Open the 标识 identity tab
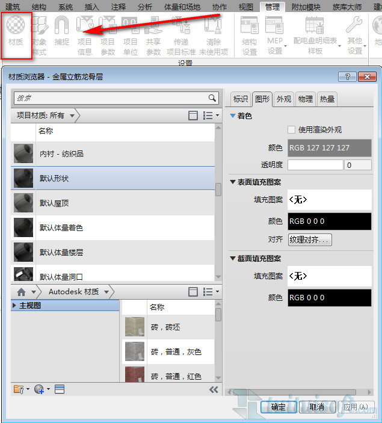The height and width of the screenshot is (423, 382). coord(241,99)
